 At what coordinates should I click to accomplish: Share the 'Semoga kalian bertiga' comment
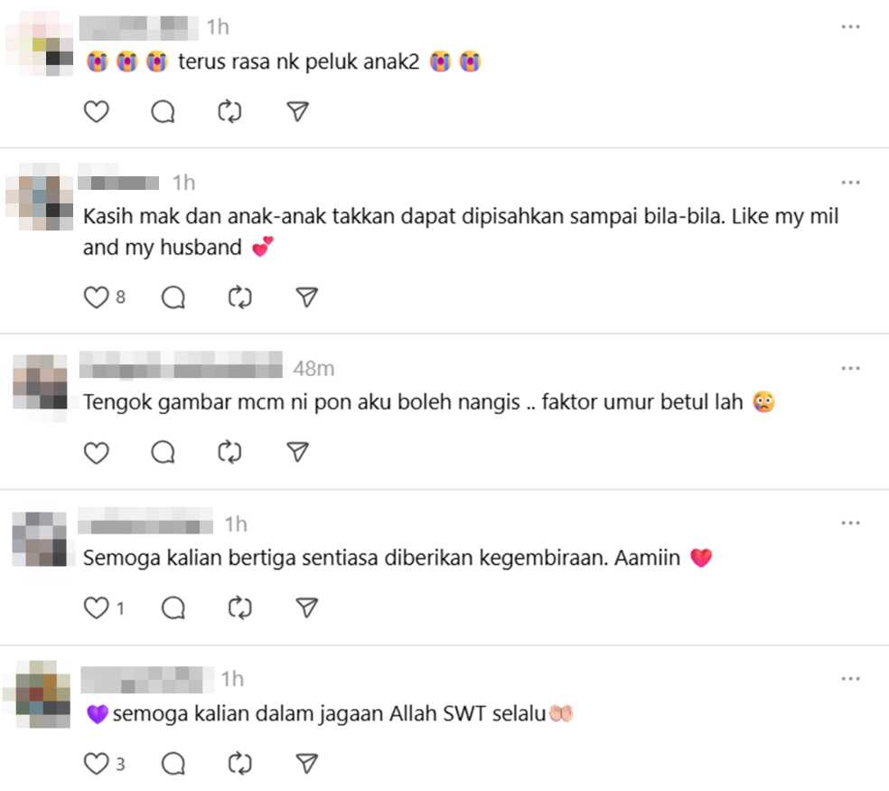[307, 607]
